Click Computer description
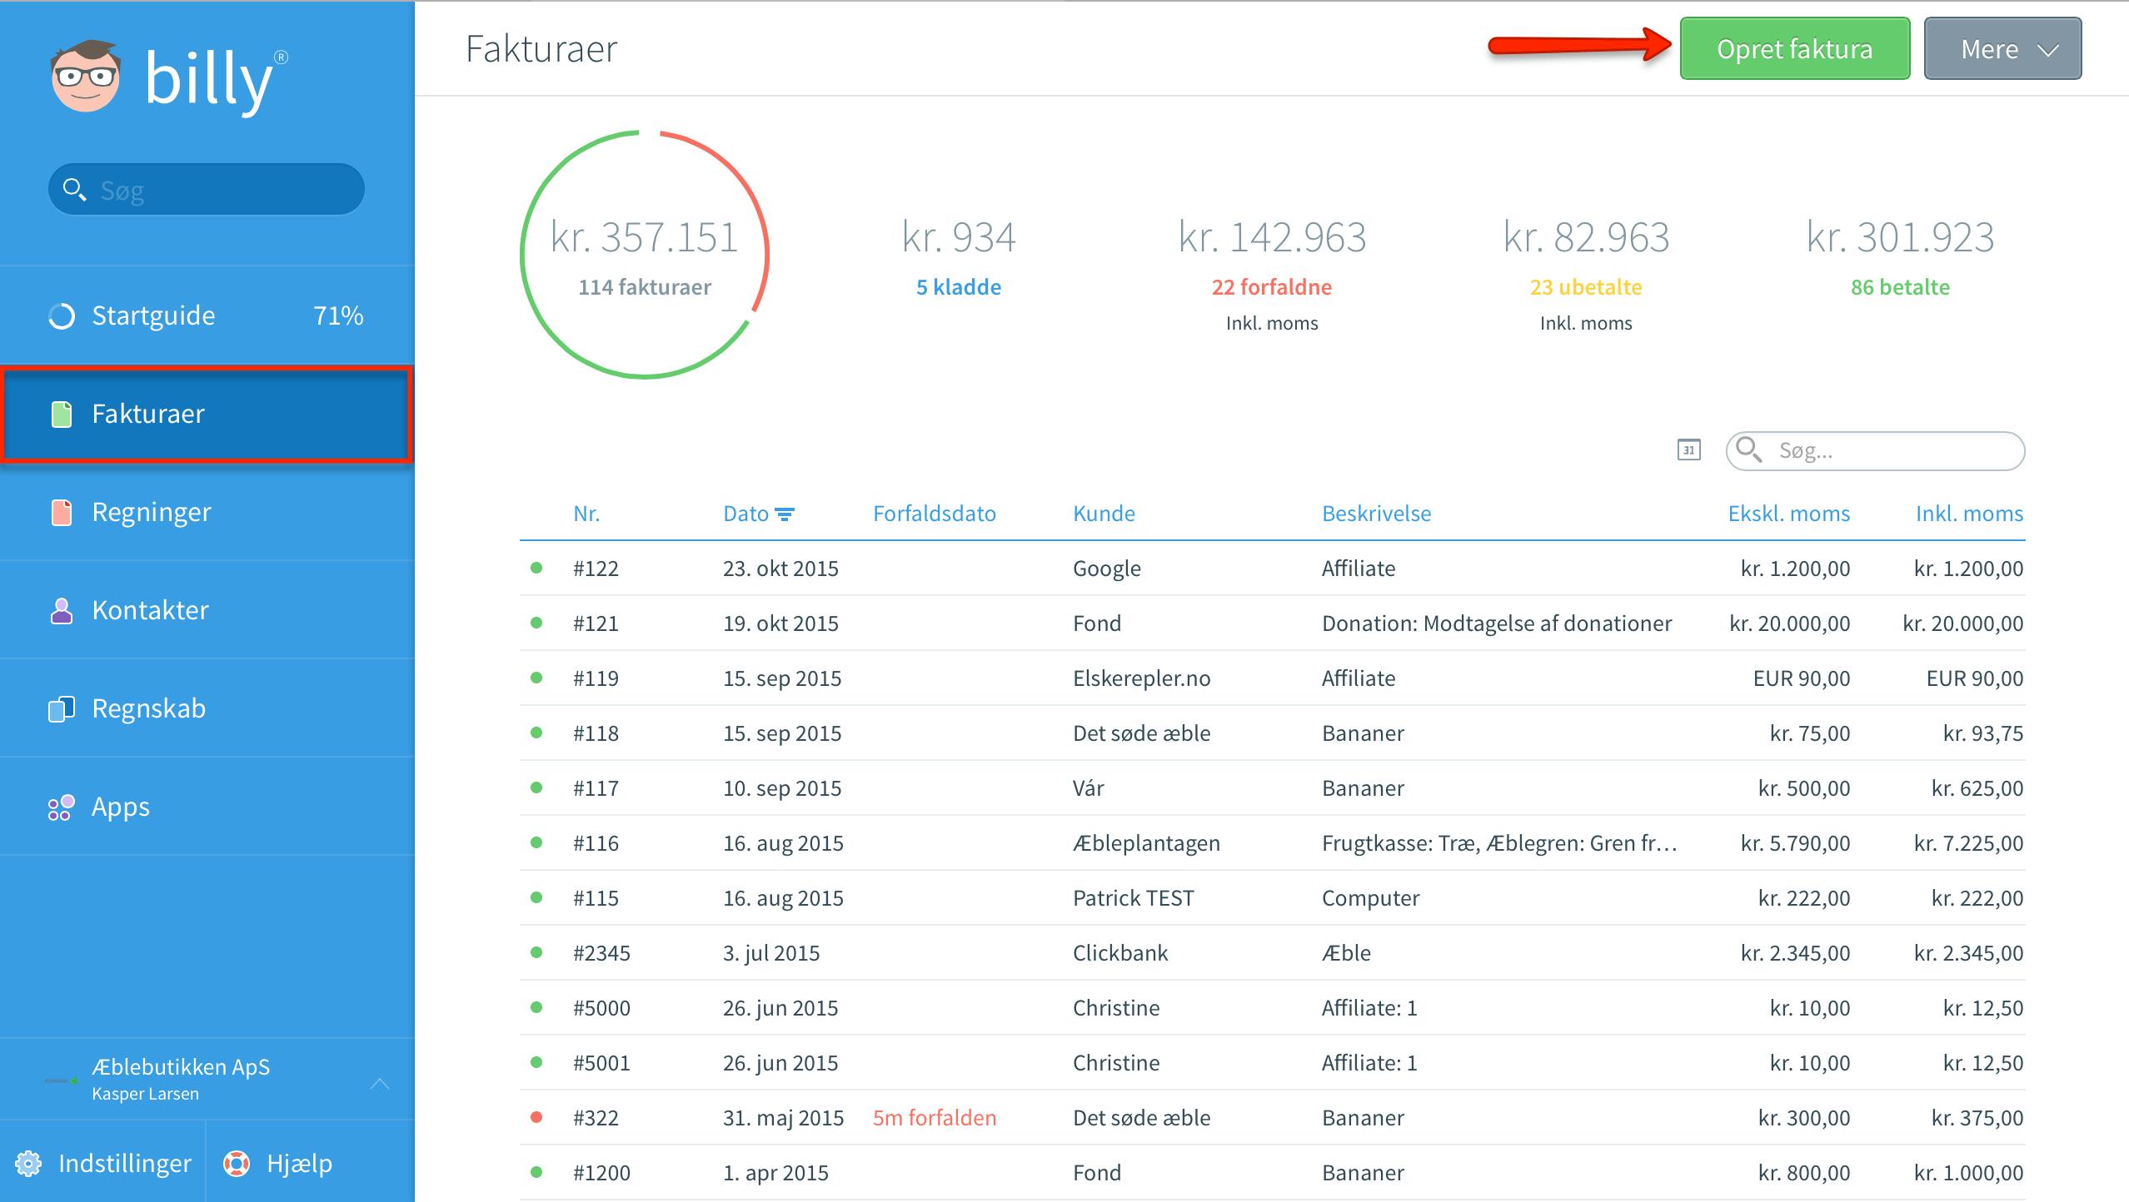 click(x=1370, y=898)
